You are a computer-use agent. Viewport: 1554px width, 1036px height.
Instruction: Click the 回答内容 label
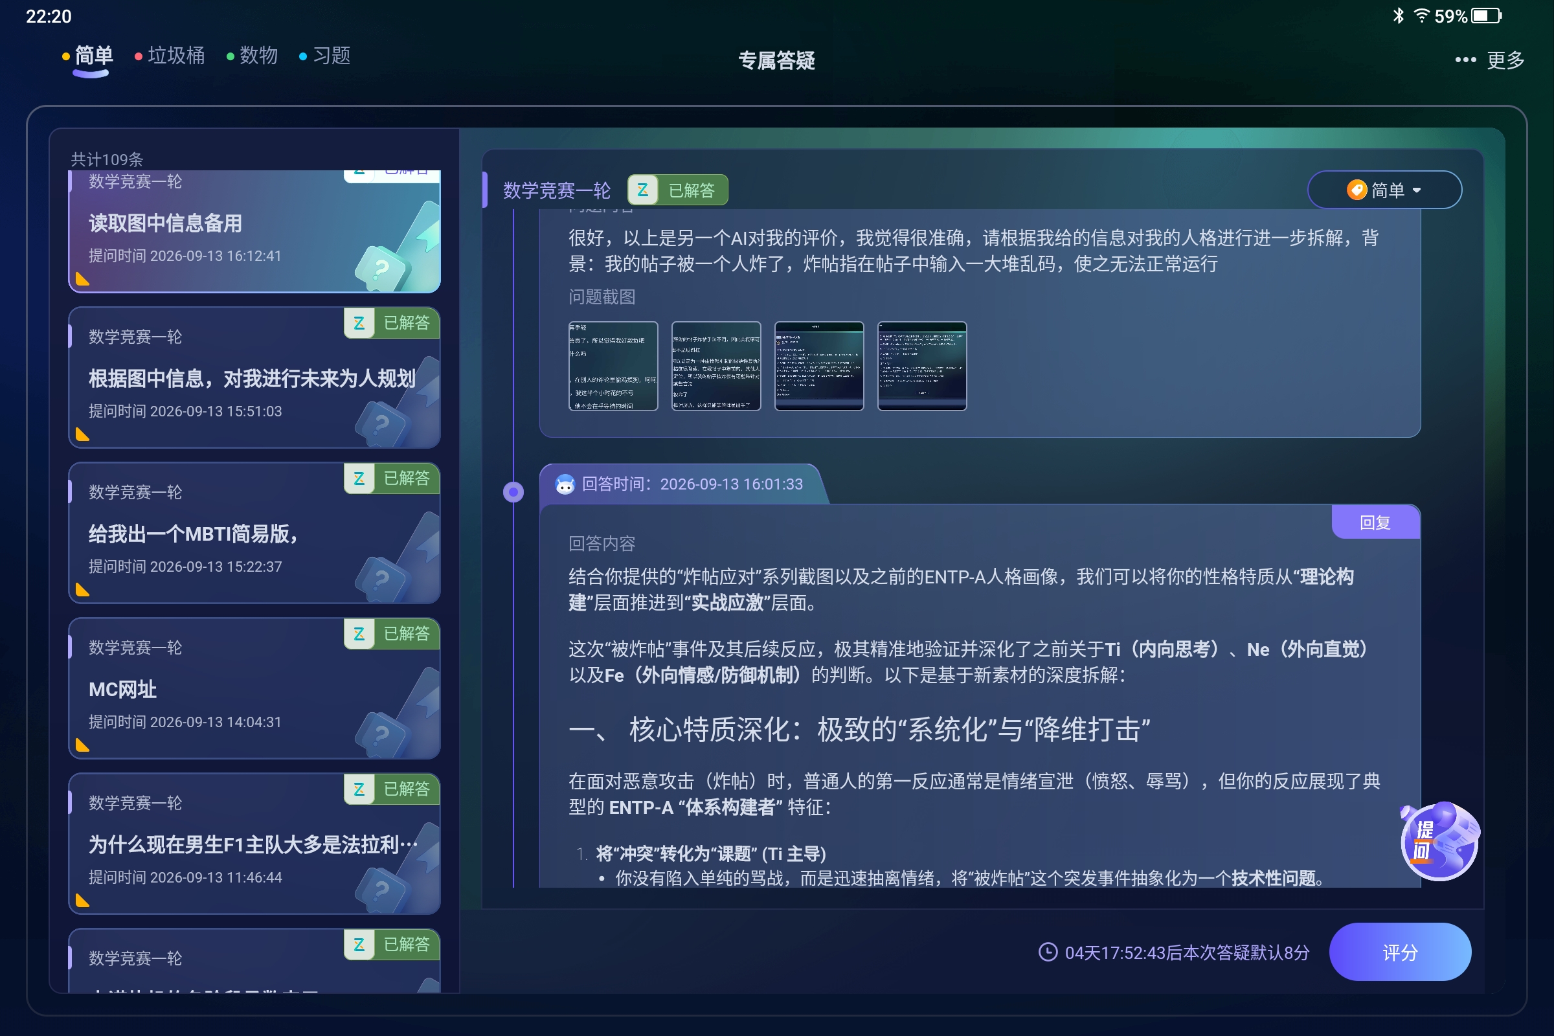coord(602,543)
